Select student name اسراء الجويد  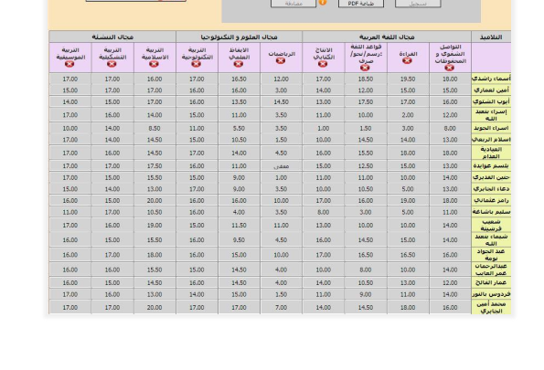click(491, 128)
